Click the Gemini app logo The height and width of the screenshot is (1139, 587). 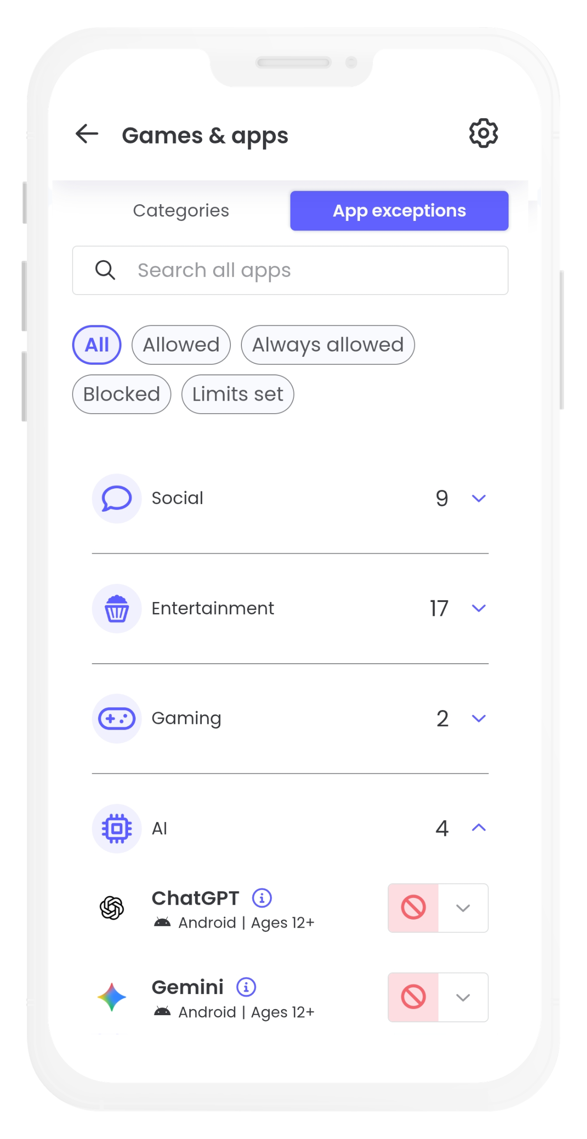(112, 997)
